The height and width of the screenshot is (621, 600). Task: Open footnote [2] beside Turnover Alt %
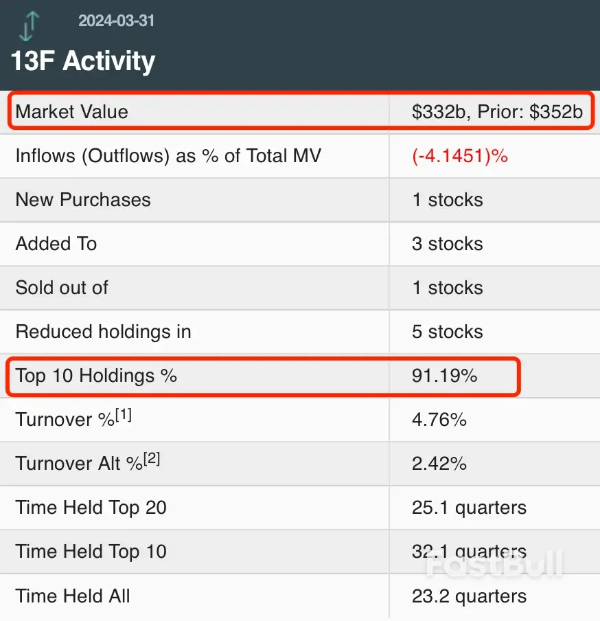[x=152, y=459]
